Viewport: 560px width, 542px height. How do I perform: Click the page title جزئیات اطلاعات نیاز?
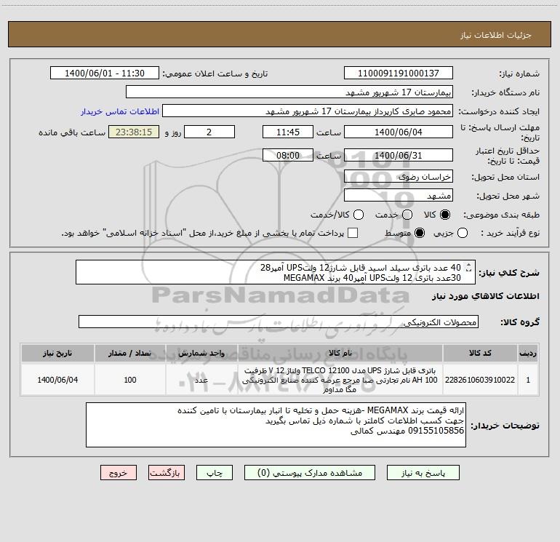[496, 35]
